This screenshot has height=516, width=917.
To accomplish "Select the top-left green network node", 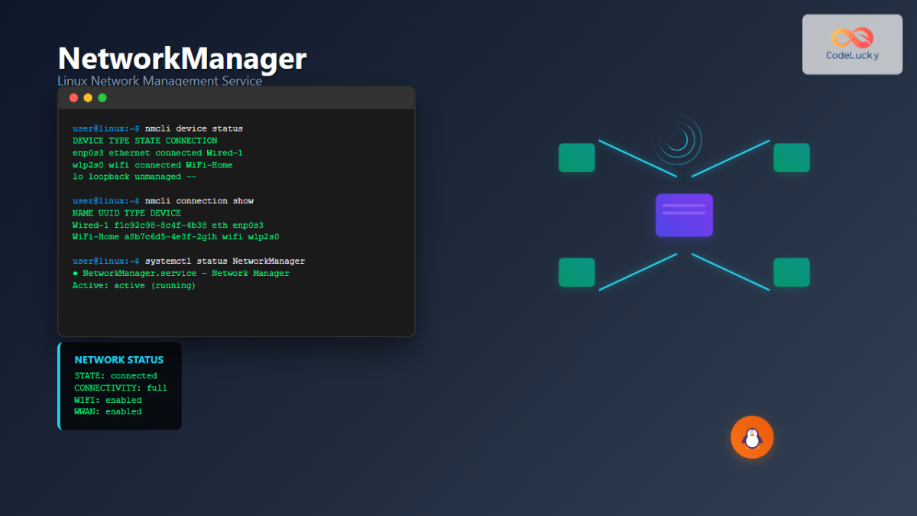I will click(x=576, y=157).
